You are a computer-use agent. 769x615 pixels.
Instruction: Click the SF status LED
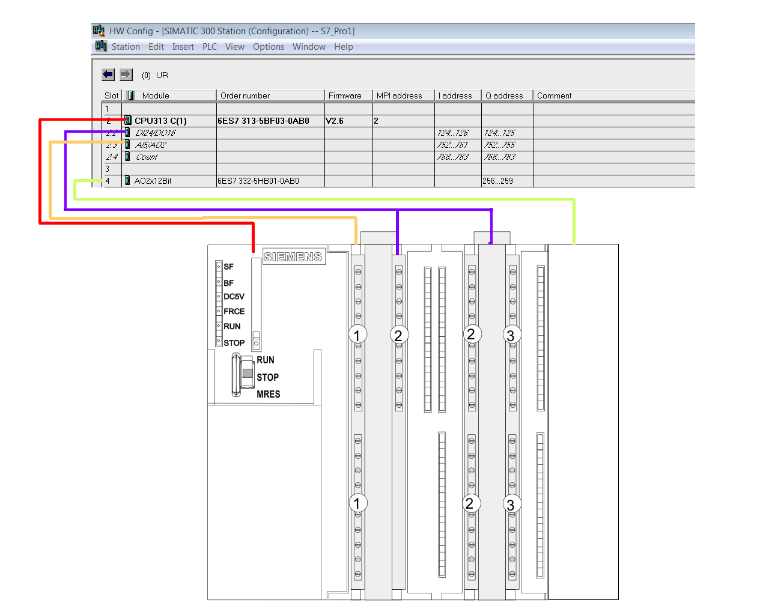point(219,267)
